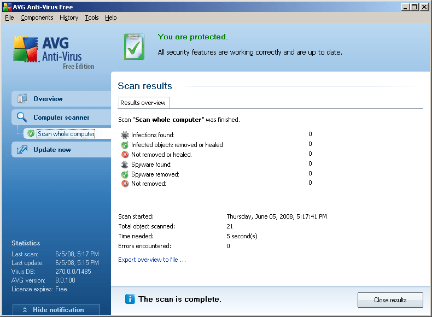432x317 pixels.
Task: Click the Infected objects removed check icon
Action: [125, 145]
